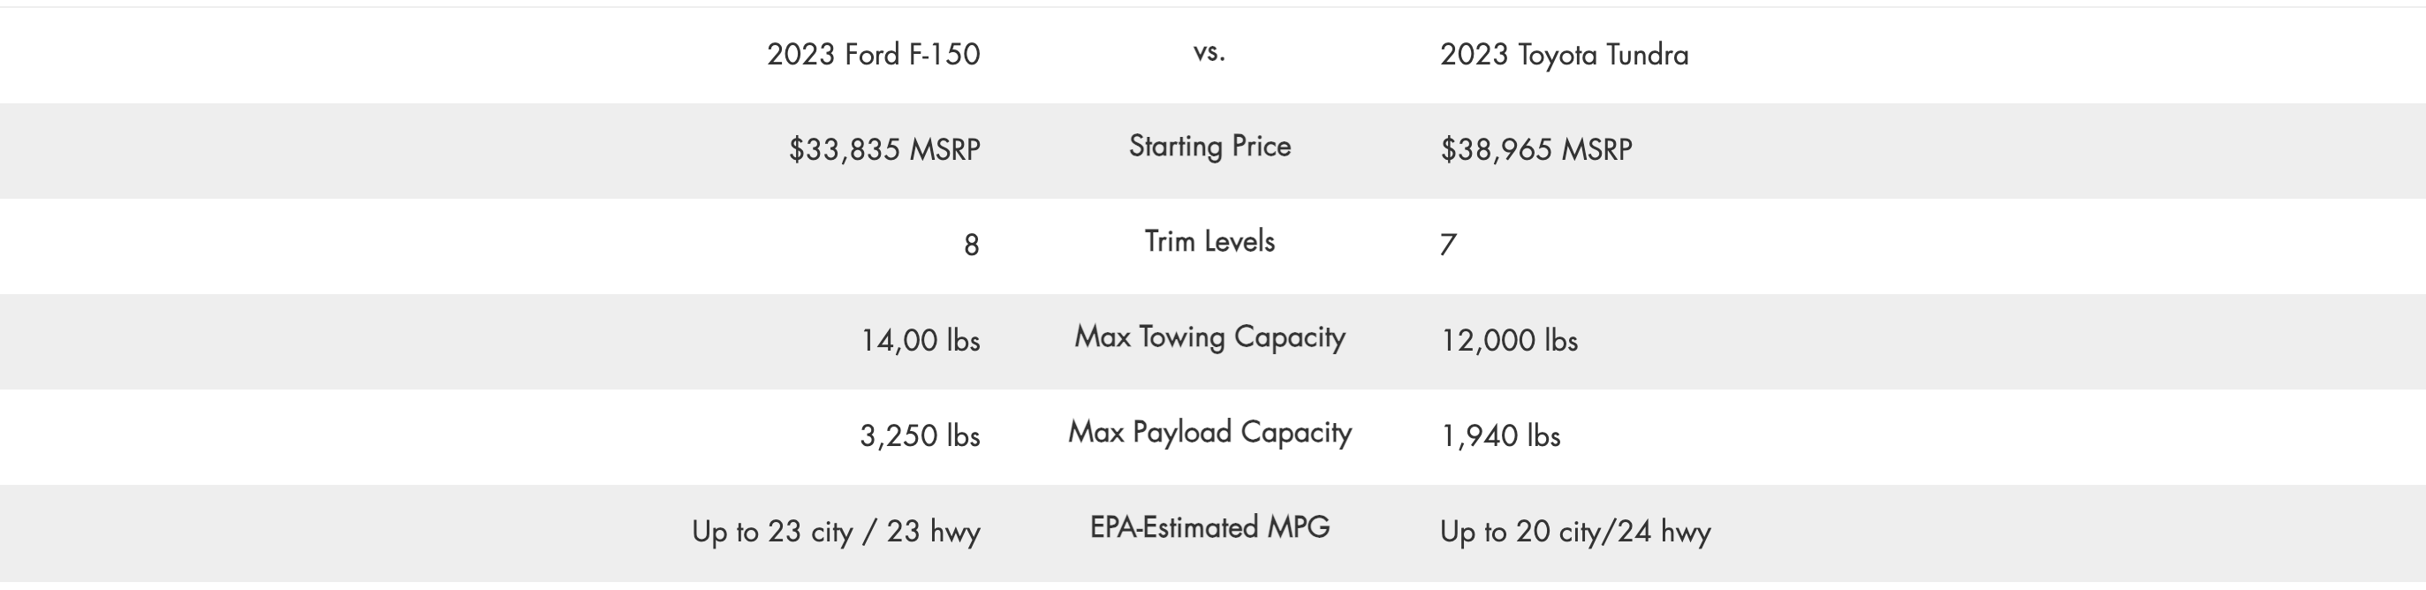Image resolution: width=2426 pixels, height=590 pixels.
Task: Click the F-150's 3,250 lbs payload value
Action: (x=919, y=435)
